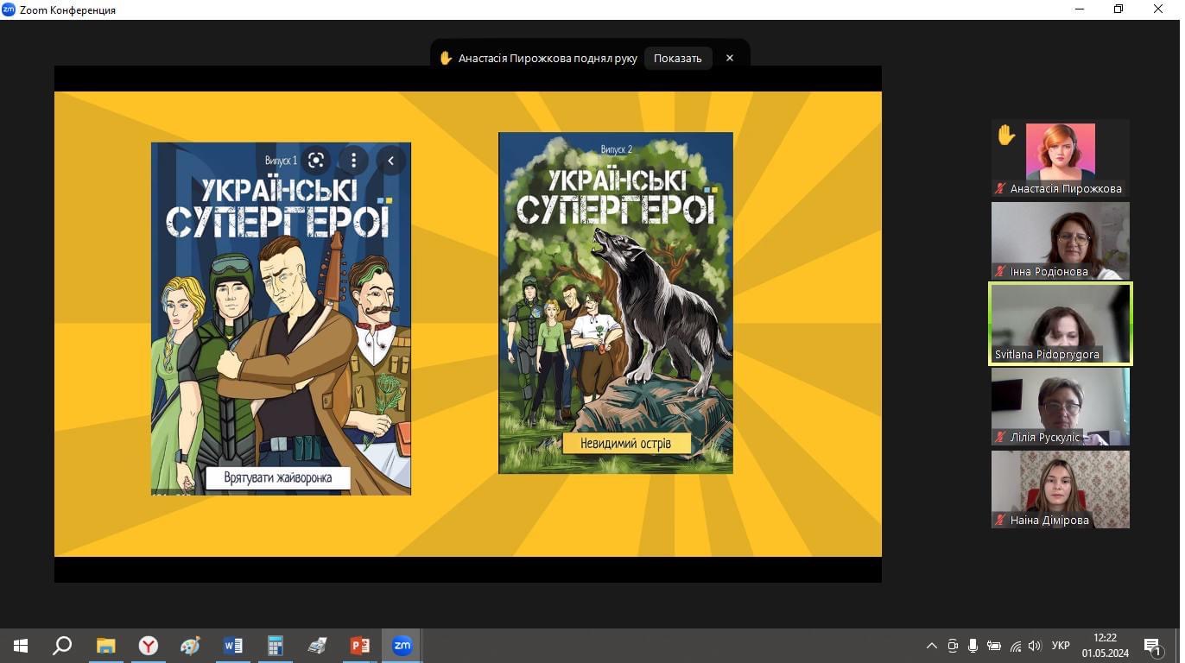Image resolution: width=1185 pixels, height=663 pixels.
Task: Select Лілія Рускуліс video thumbnail
Action: [x=1061, y=407]
